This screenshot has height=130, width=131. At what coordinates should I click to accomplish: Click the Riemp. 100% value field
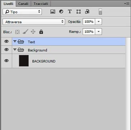89,32
